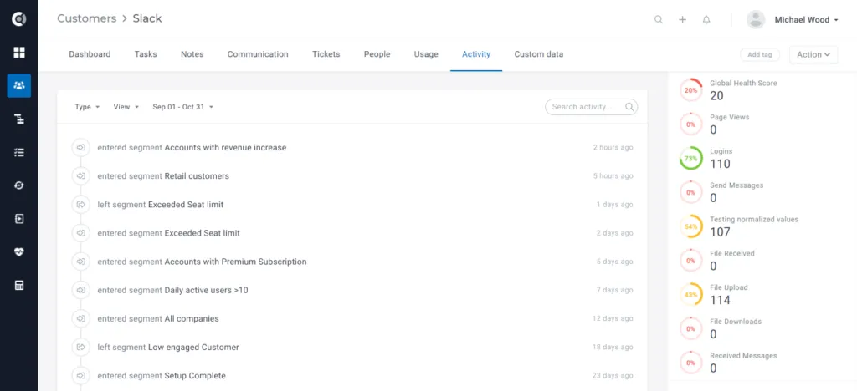Image resolution: width=857 pixels, height=391 pixels.
Task: Click the File Upload 43% progress ring
Action: pos(690,294)
